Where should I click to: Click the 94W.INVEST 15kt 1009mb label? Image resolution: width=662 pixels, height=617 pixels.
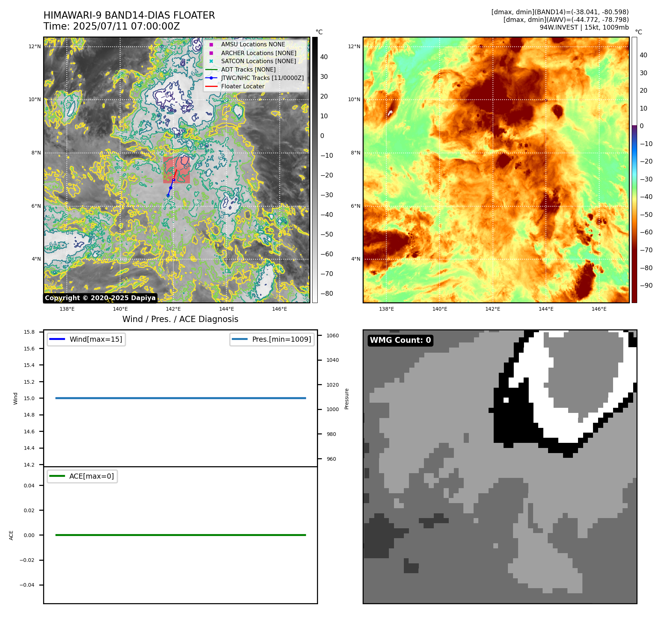click(584, 27)
